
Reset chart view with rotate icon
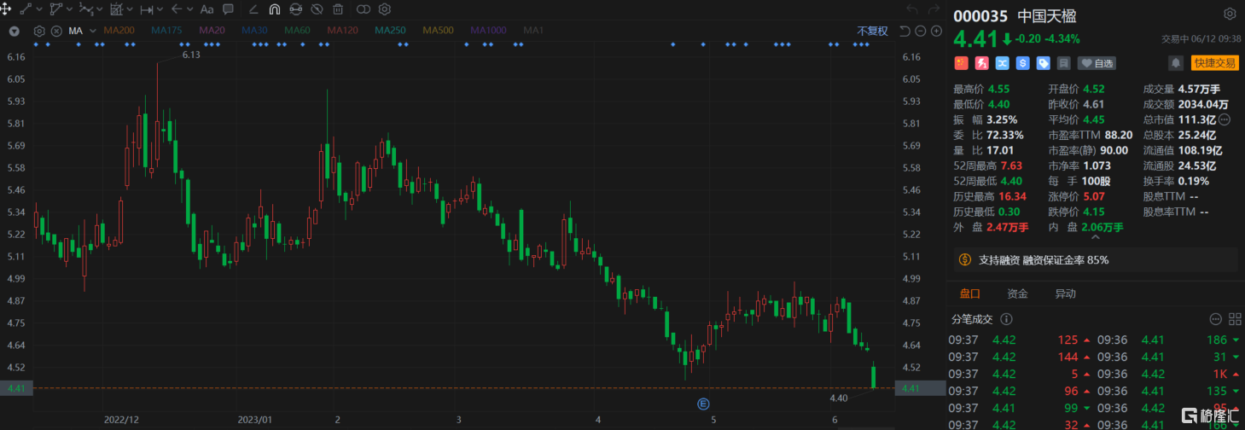tap(905, 31)
